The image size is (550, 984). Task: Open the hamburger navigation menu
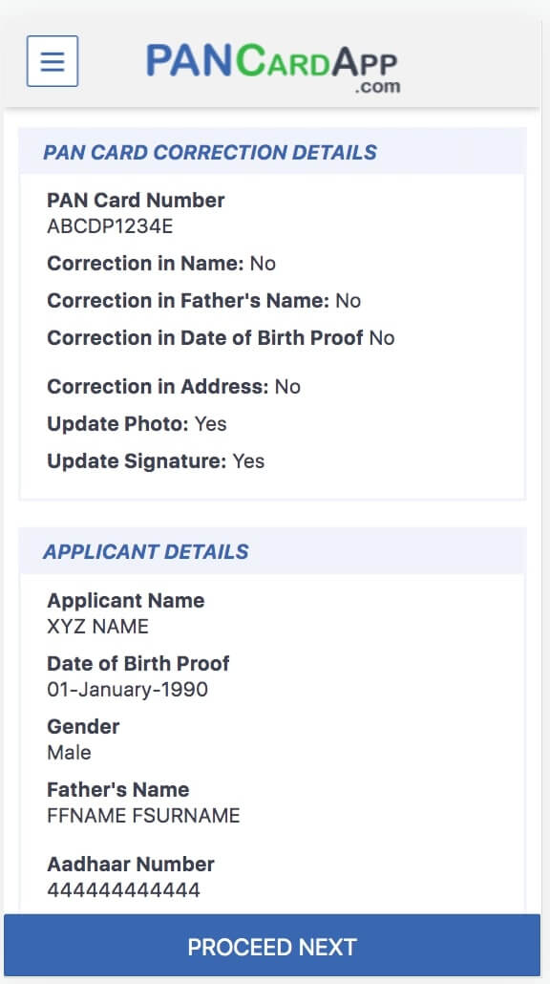point(53,61)
